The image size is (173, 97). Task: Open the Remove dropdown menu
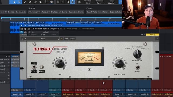pos(45,12)
